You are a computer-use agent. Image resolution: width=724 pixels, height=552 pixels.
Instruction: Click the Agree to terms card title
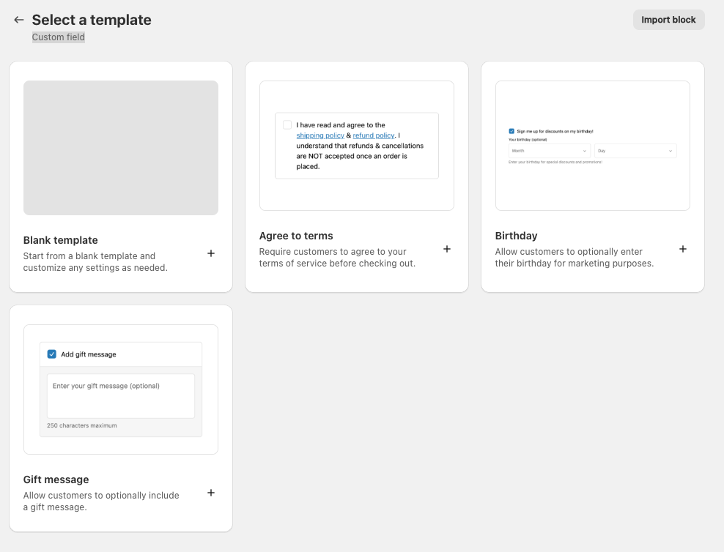296,236
